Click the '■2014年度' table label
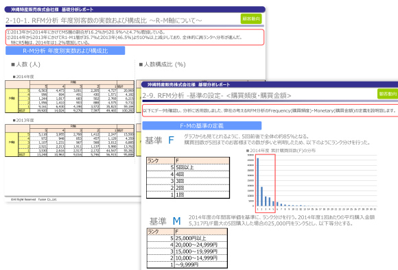This screenshot has height=270, width=398. tap(23, 77)
